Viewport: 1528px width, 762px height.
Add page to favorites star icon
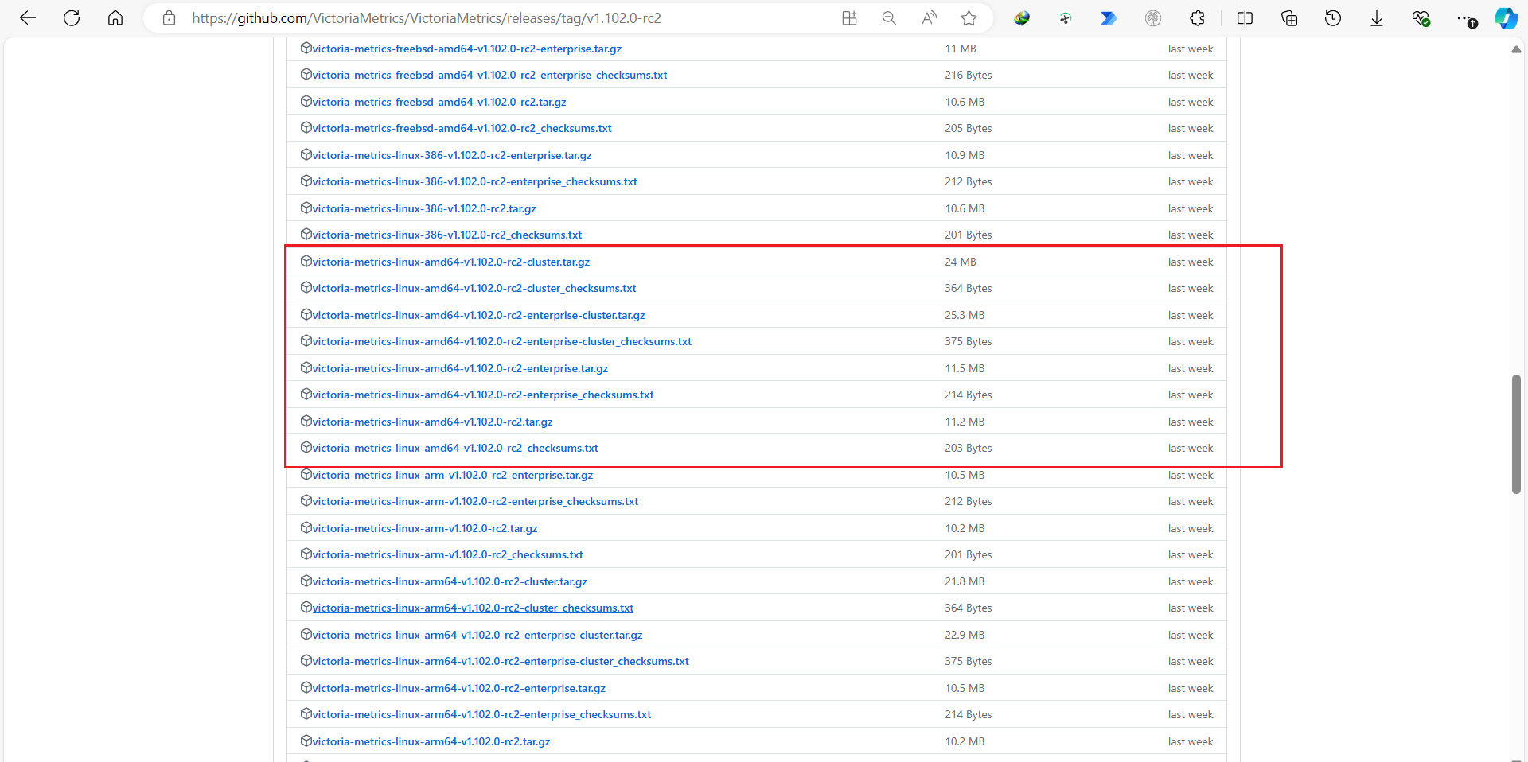tap(969, 18)
